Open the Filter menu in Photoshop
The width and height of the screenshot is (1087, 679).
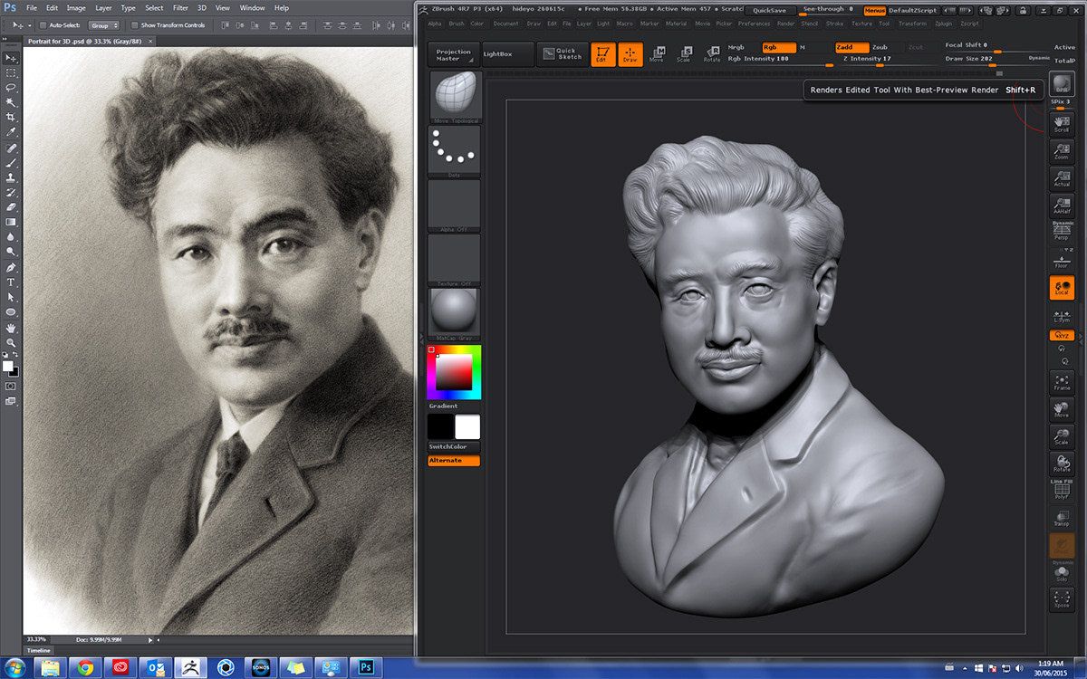pos(180,7)
